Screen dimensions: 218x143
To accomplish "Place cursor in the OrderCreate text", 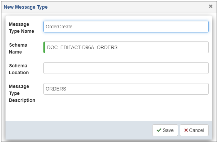I will tap(59, 27).
